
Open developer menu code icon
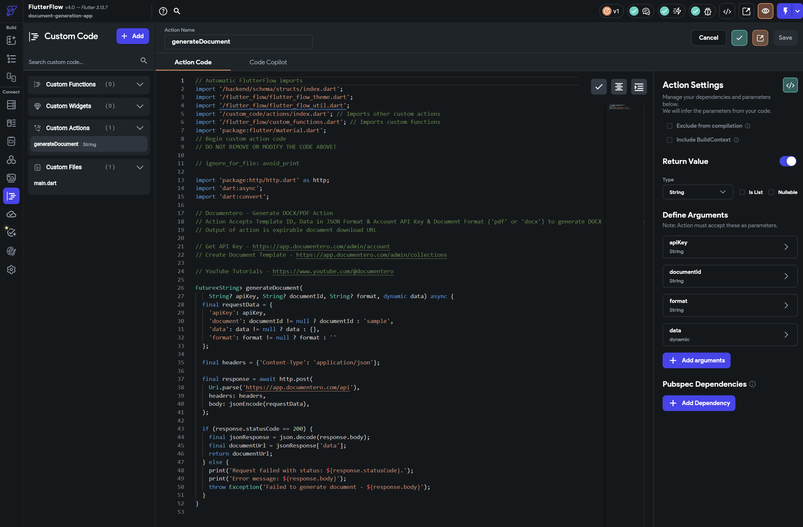tap(727, 11)
